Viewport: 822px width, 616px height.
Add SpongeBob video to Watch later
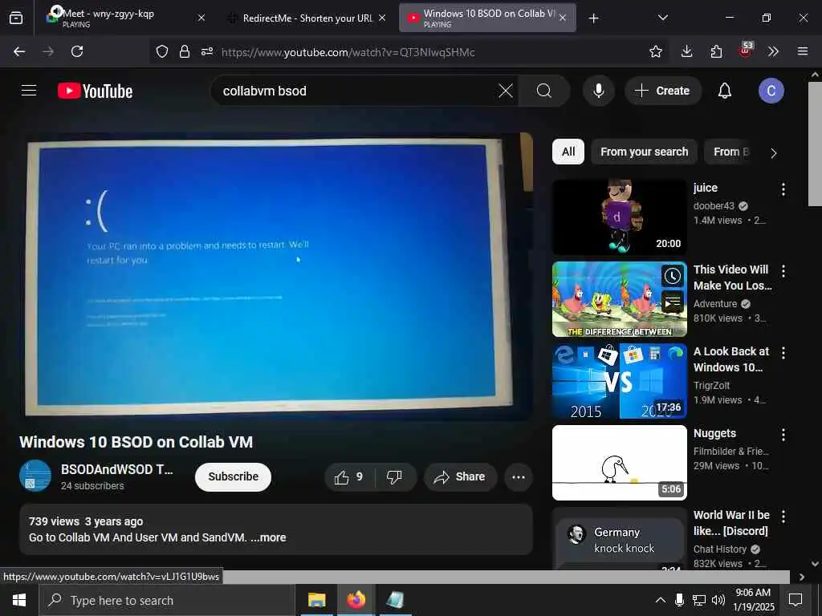673,276
